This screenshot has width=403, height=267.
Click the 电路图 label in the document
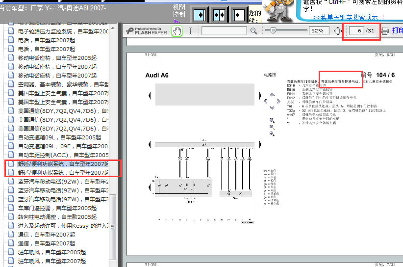pos(270,75)
